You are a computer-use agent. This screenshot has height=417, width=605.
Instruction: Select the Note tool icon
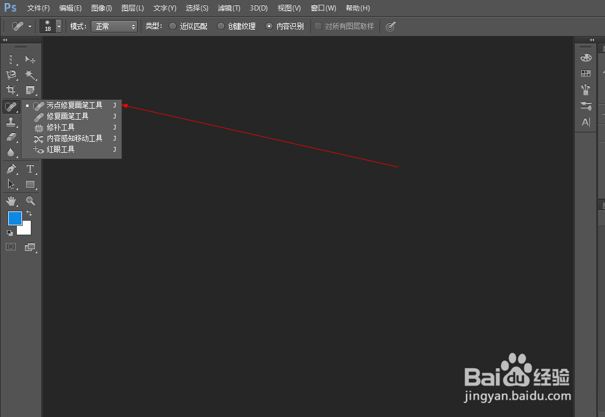(x=30, y=90)
